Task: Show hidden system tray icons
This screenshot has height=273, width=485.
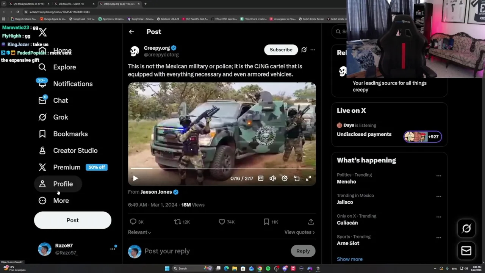Action: click(435, 268)
